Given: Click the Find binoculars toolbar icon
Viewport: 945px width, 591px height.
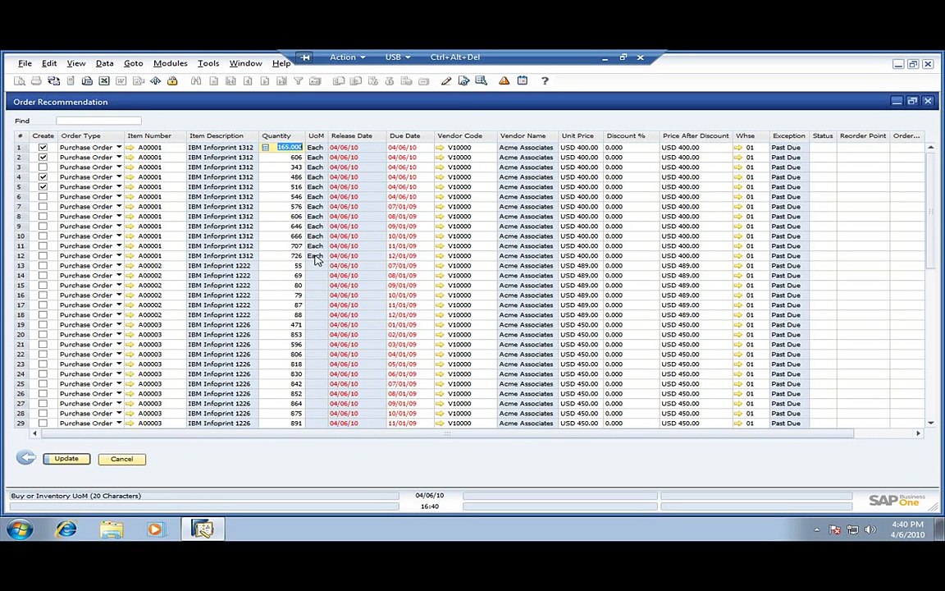Looking at the screenshot, I should [x=196, y=80].
